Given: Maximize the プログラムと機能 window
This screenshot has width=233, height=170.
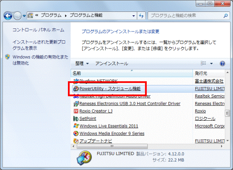Looking at the screenshot, I should coord(210,3).
